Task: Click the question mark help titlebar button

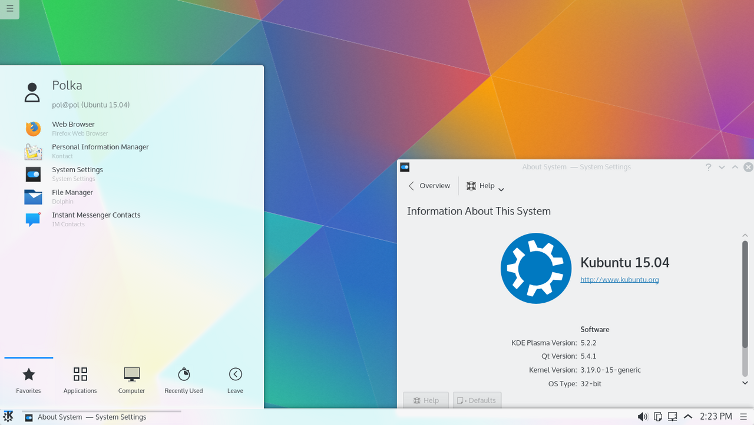Action: click(709, 167)
